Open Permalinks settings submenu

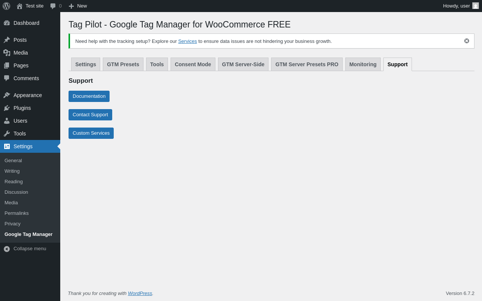tap(30, 213)
